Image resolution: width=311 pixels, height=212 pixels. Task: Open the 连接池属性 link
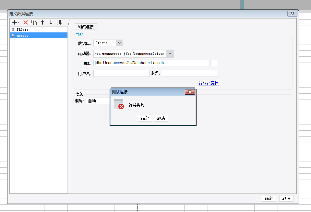point(209,84)
